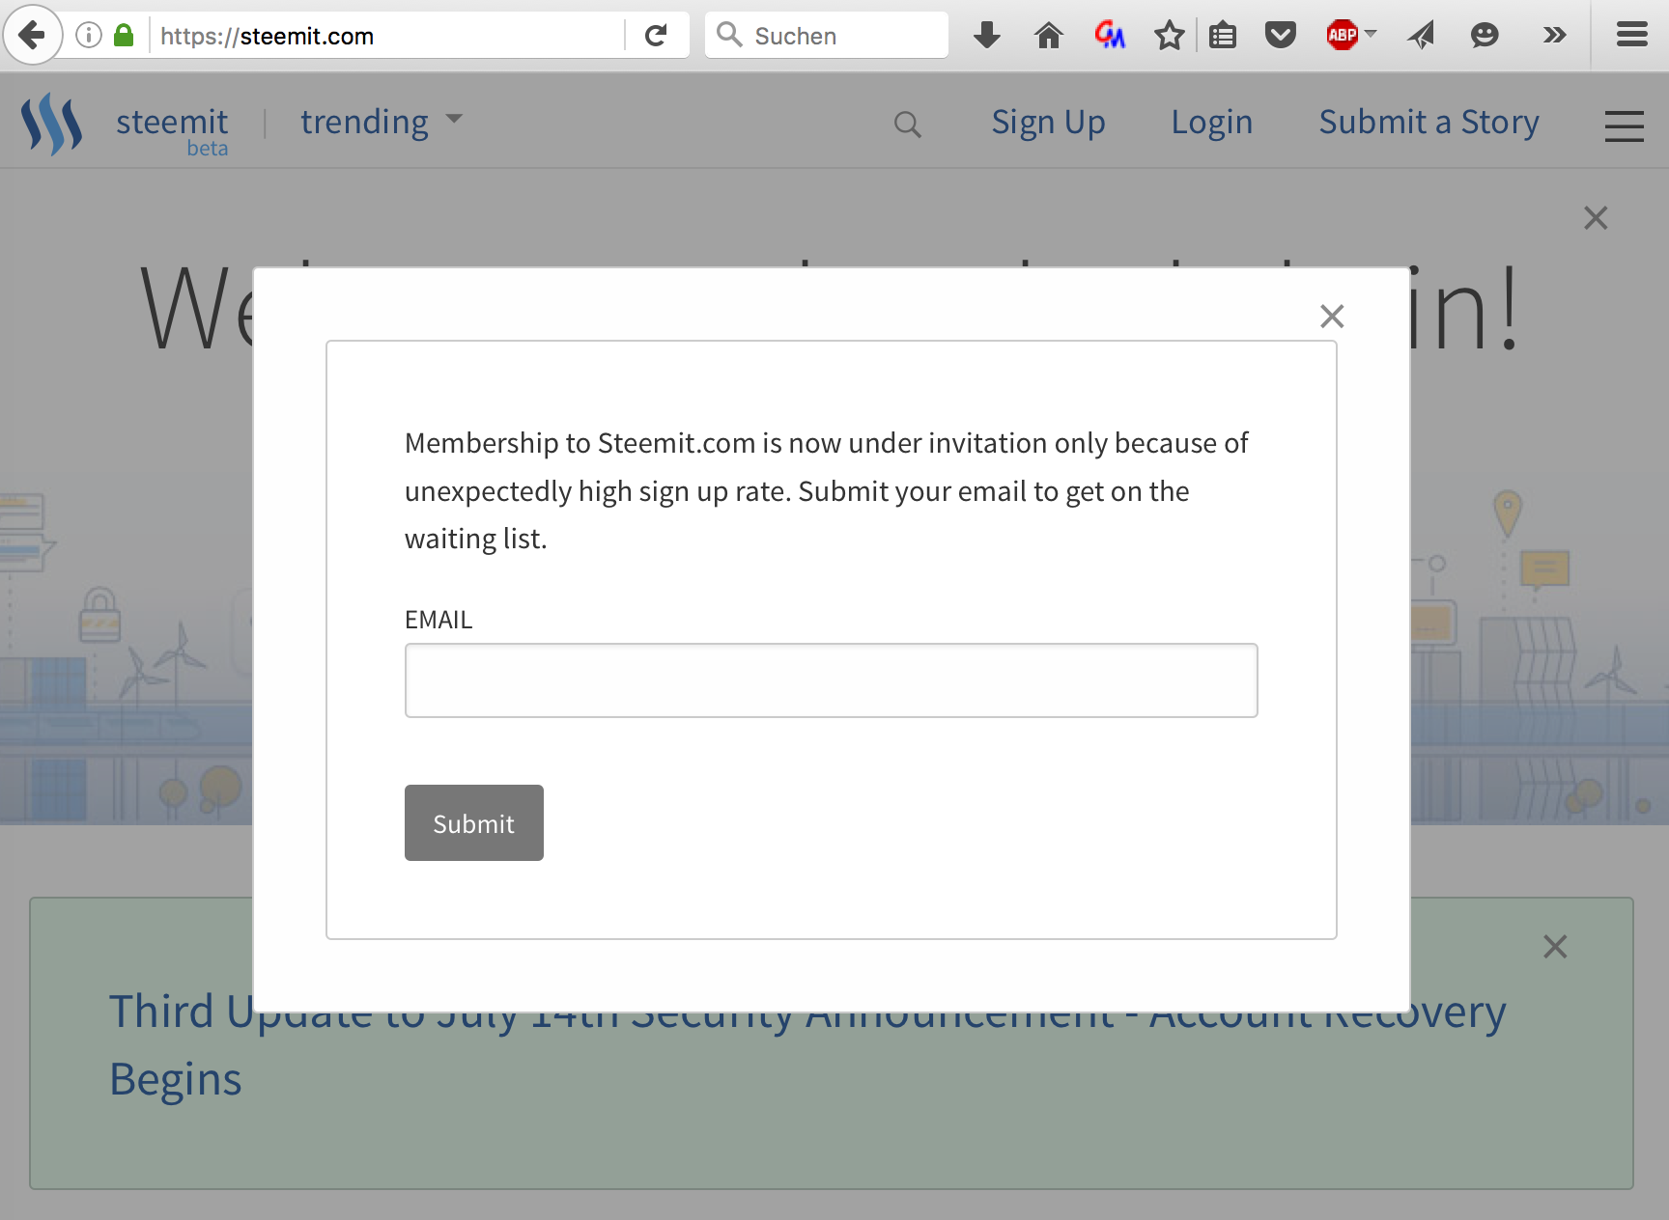
Task: Open the site information icon in address bar
Action: 89,36
